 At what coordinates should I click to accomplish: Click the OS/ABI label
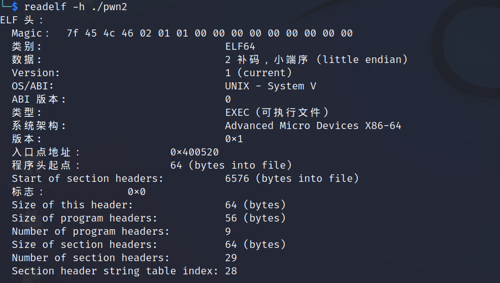32,86
